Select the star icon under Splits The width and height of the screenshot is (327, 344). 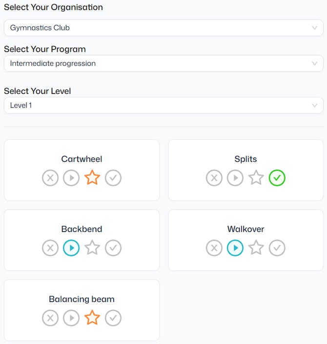pos(256,177)
